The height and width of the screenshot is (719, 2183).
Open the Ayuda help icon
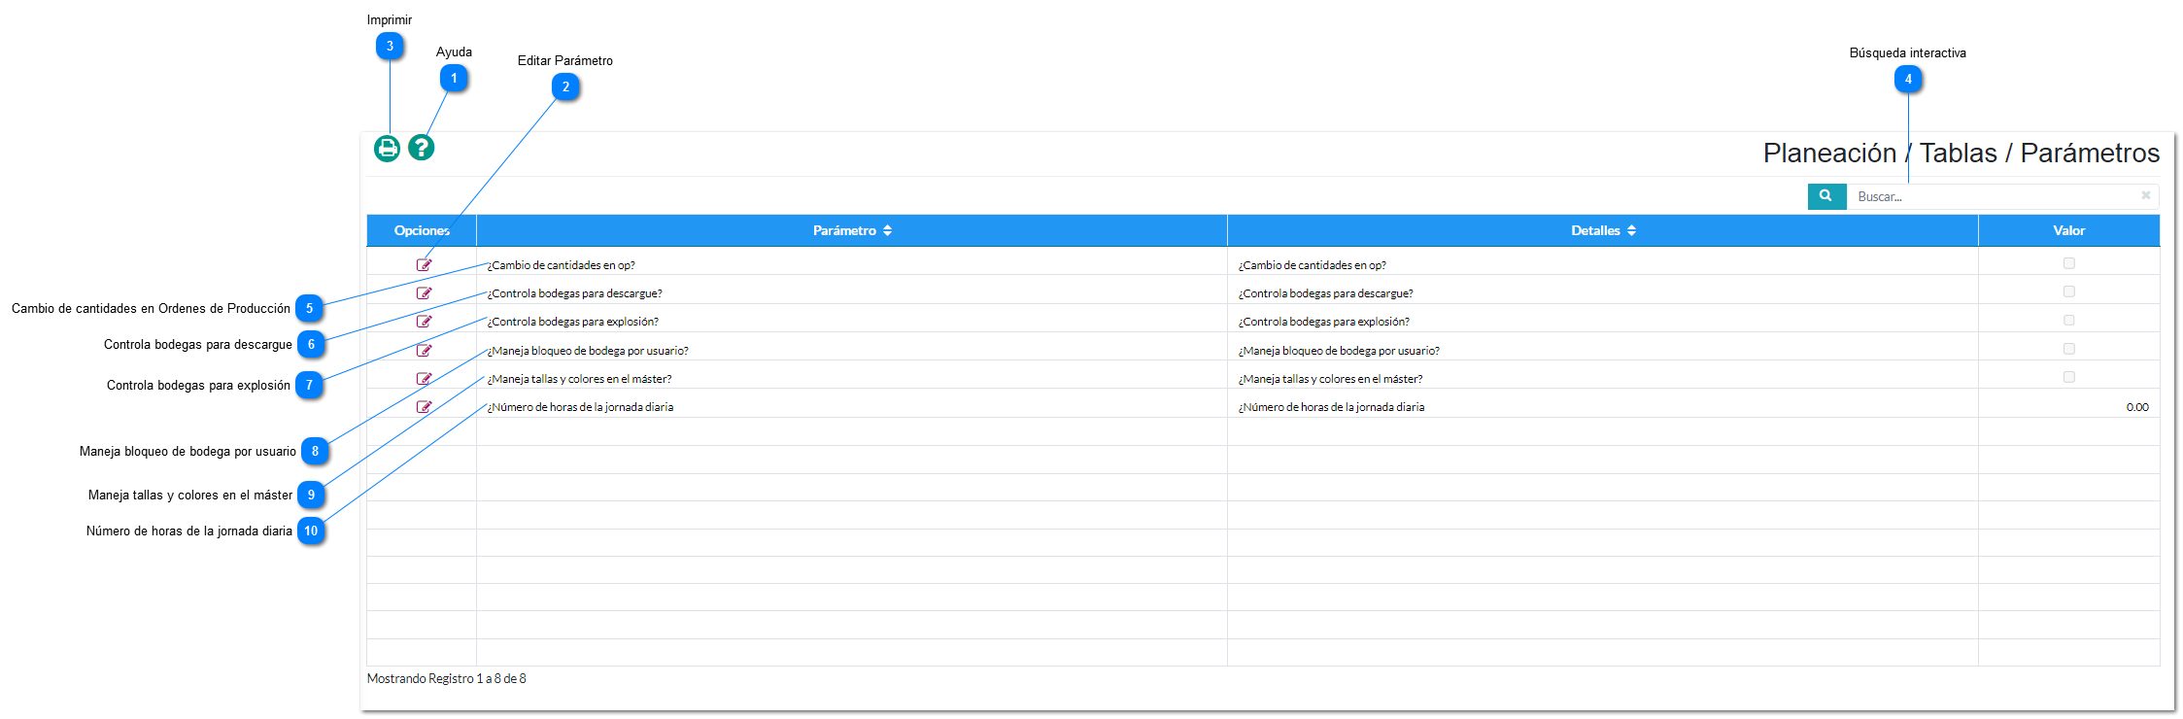421,147
